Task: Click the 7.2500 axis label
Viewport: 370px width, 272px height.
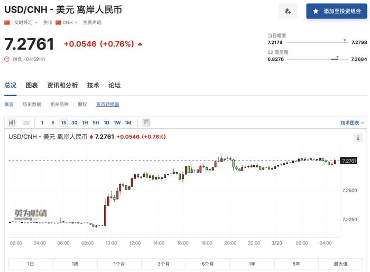Action: [x=350, y=191]
